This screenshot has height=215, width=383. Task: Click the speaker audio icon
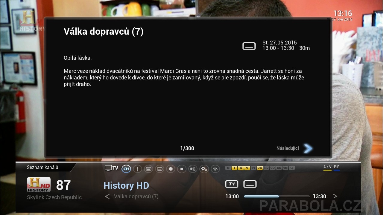tap(193, 169)
